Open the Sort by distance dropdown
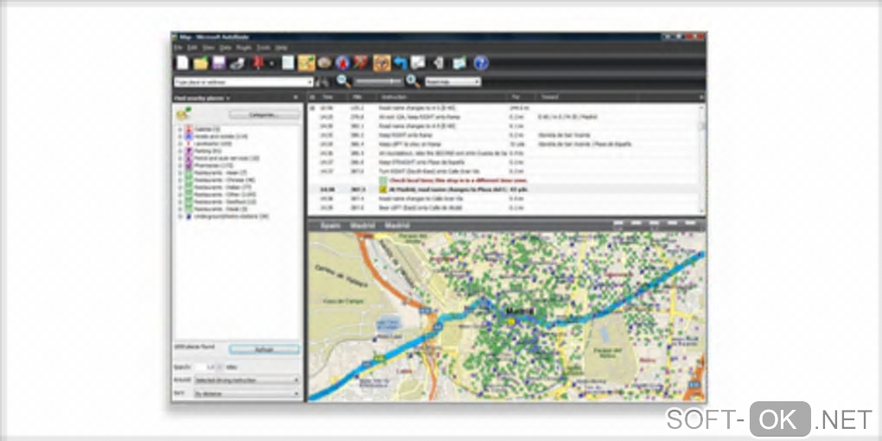This screenshot has height=441, width=882. click(246, 393)
